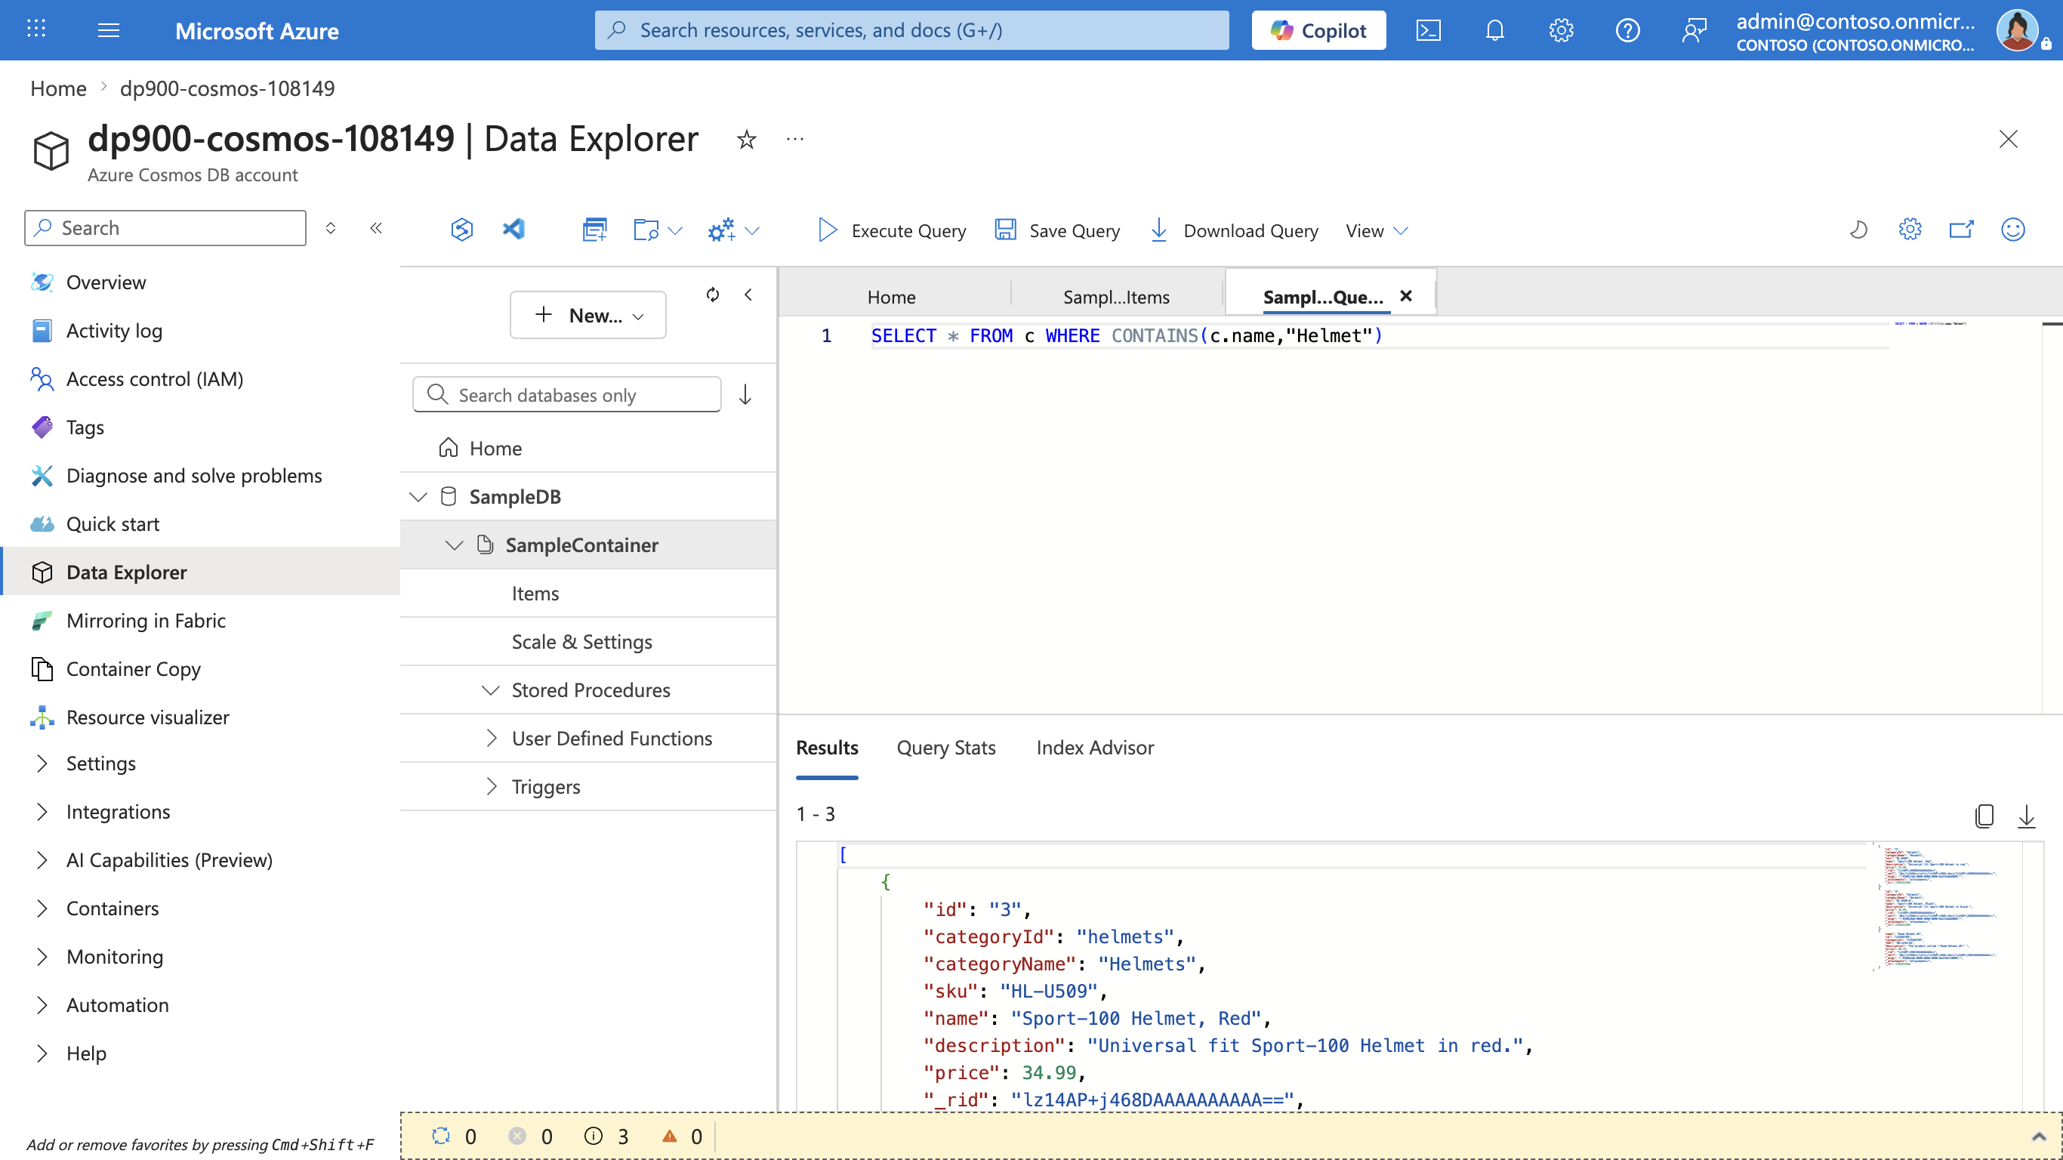Select the Index Advisor tab

click(1095, 748)
